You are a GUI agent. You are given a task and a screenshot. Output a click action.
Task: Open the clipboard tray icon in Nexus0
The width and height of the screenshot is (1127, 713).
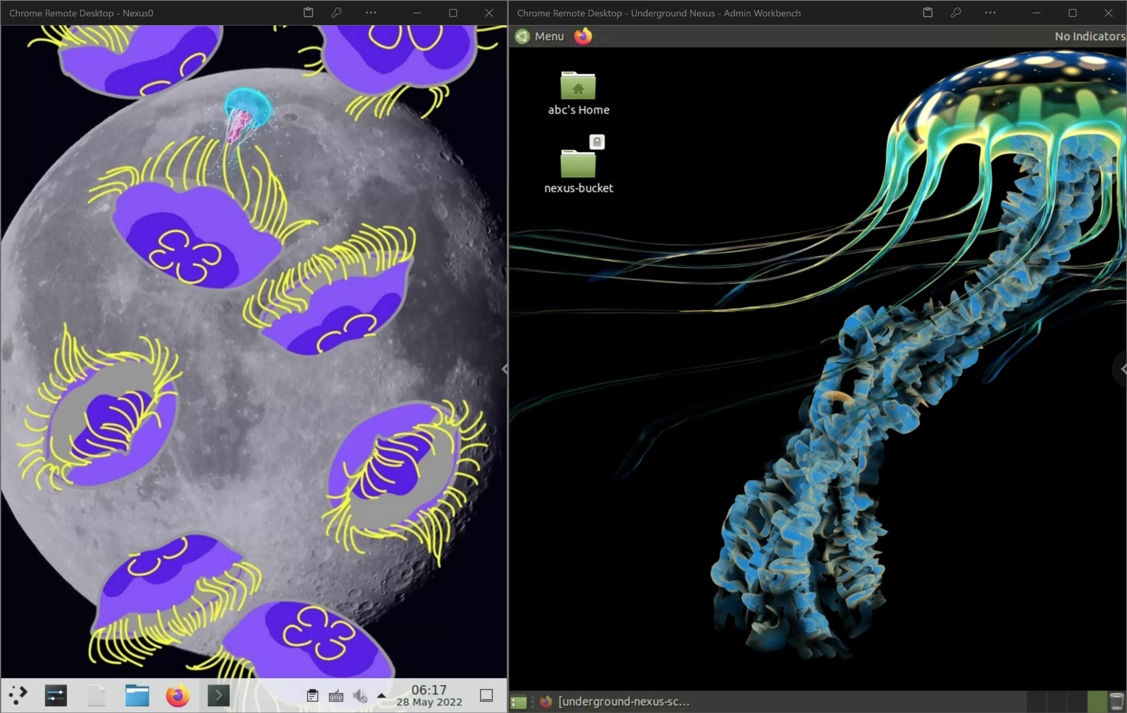(x=313, y=696)
